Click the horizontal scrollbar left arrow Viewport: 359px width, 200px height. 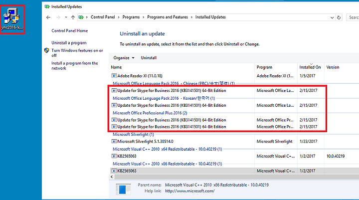112,177
